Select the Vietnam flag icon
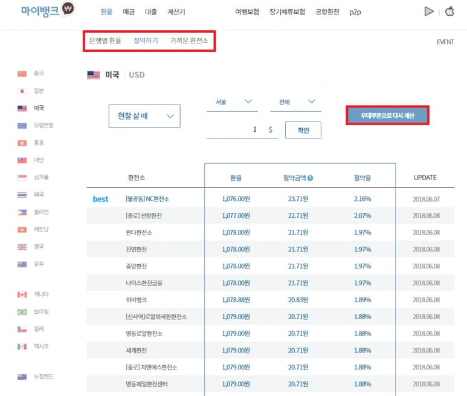The height and width of the screenshot is (396, 467). tap(22, 229)
